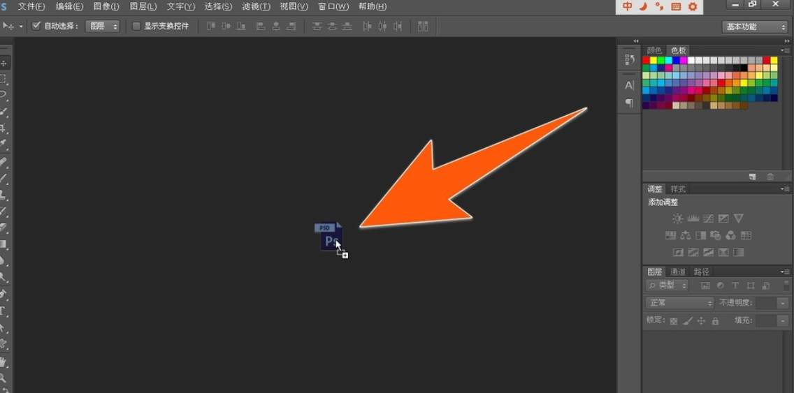Image resolution: width=794 pixels, height=393 pixels.
Task: Open the Swatches panel flyout menu
Action: pyautogui.click(x=786, y=50)
